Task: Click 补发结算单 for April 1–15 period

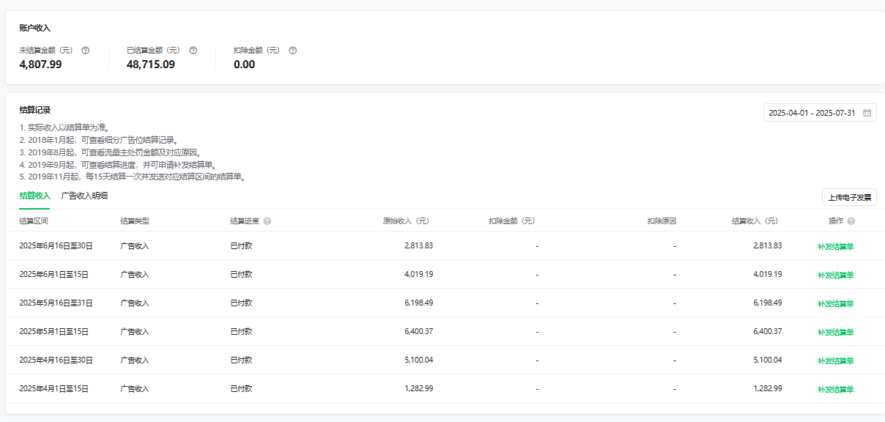Action: 836,389
